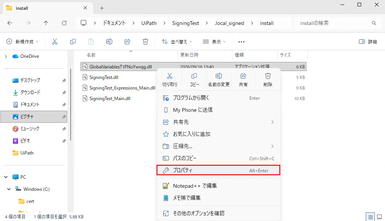The image size is (385, 221).
Task: Expand the OneDrive tree node
Action: (x=6, y=57)
